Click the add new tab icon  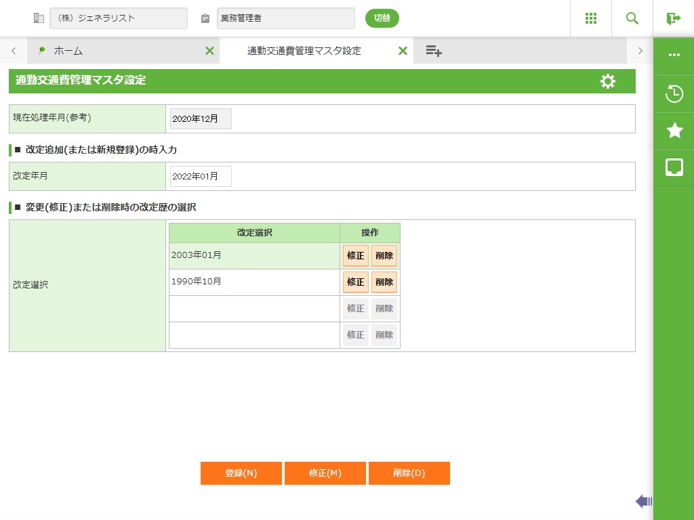point(434,51)
